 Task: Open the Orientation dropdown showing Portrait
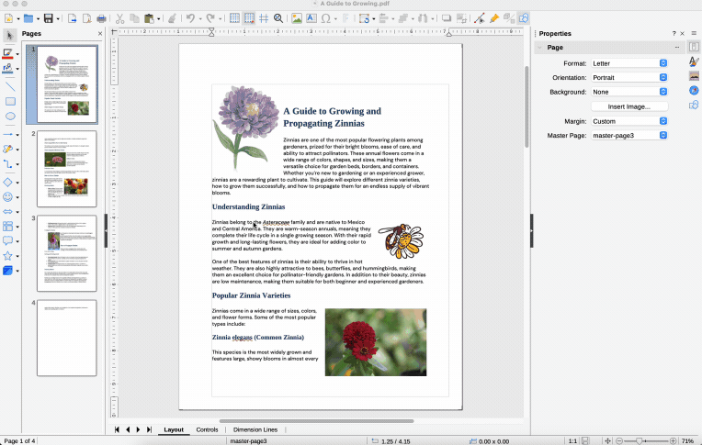point(629,78)
